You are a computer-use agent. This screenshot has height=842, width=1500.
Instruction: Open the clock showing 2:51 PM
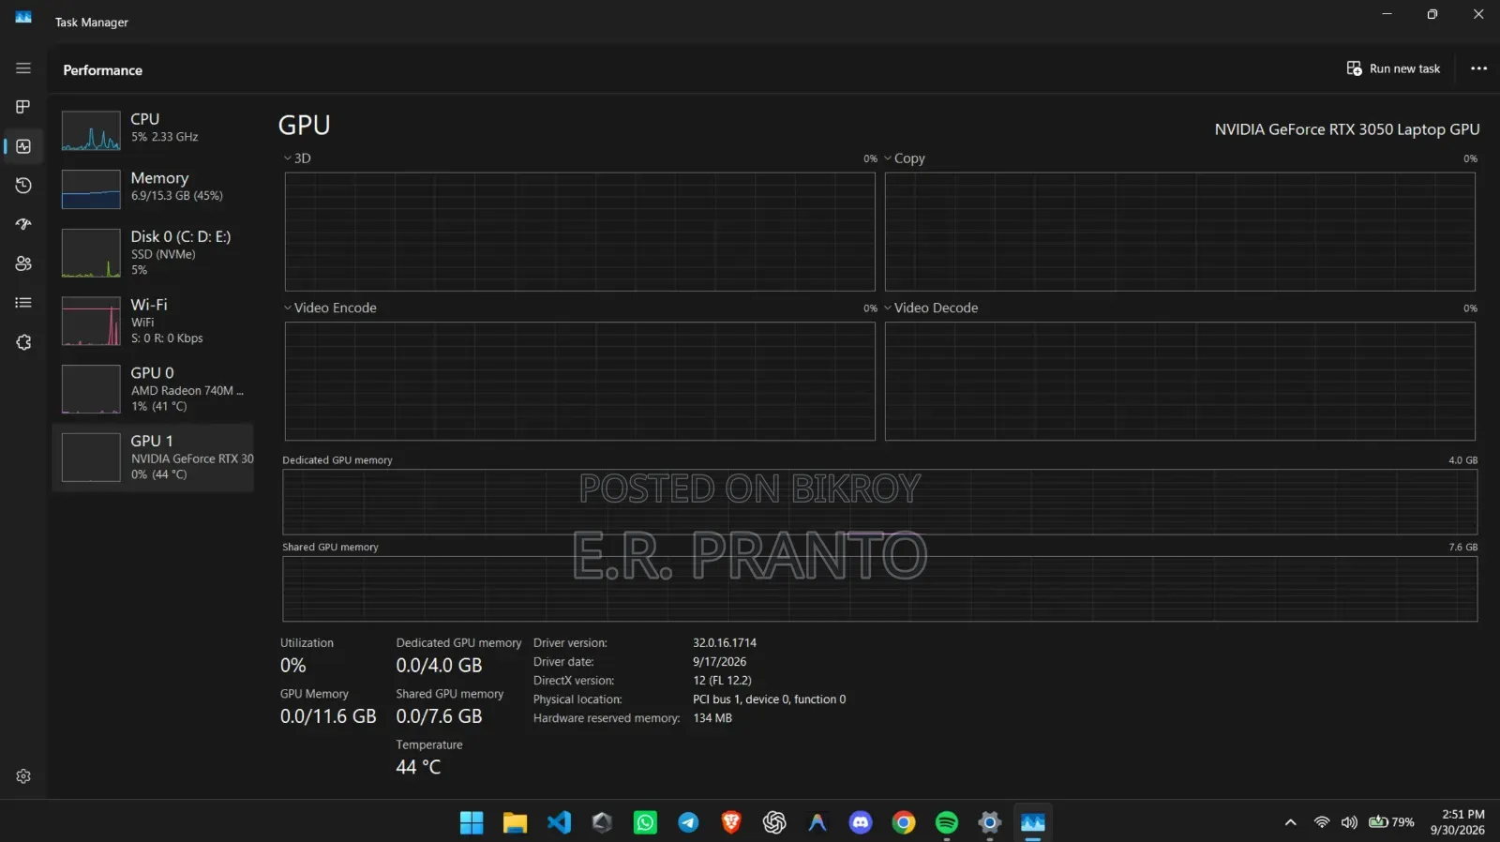coord(1457,822)
